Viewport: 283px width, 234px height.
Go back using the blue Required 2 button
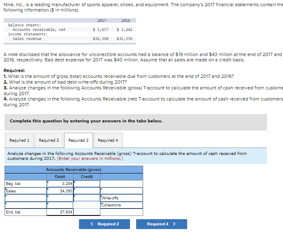click(104, 224)
